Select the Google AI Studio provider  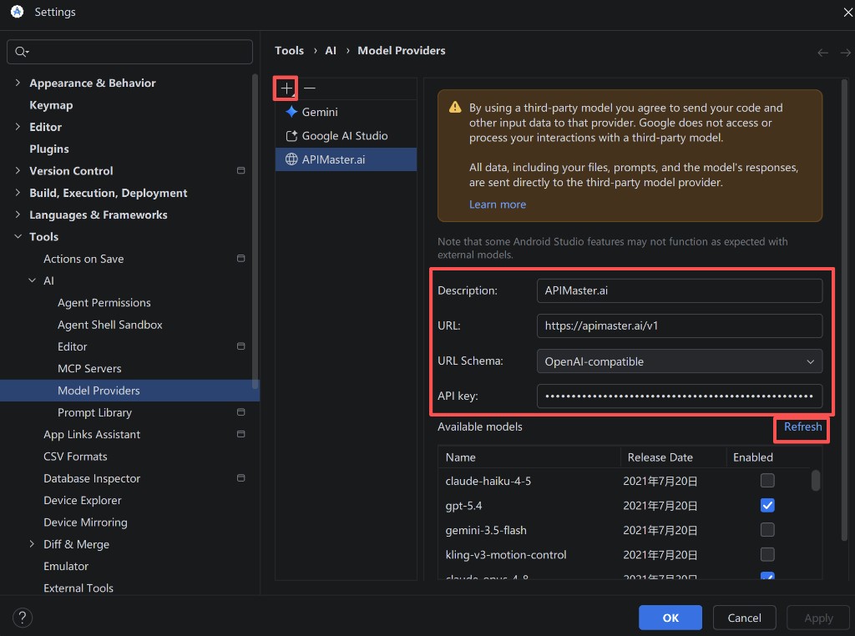(x=346, y=136)
